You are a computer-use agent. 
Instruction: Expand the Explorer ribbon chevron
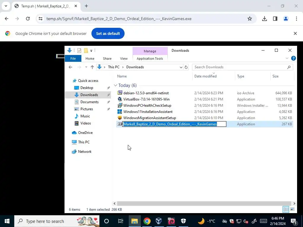pyautogui.click(x=287, y=58)
